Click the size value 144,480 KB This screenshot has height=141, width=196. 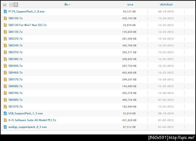click(x=129, y=86)
